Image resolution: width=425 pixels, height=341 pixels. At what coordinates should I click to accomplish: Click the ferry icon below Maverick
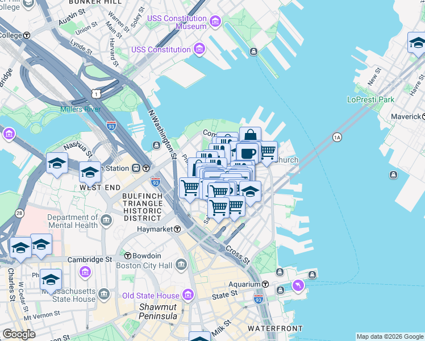(x=393, y=175)
